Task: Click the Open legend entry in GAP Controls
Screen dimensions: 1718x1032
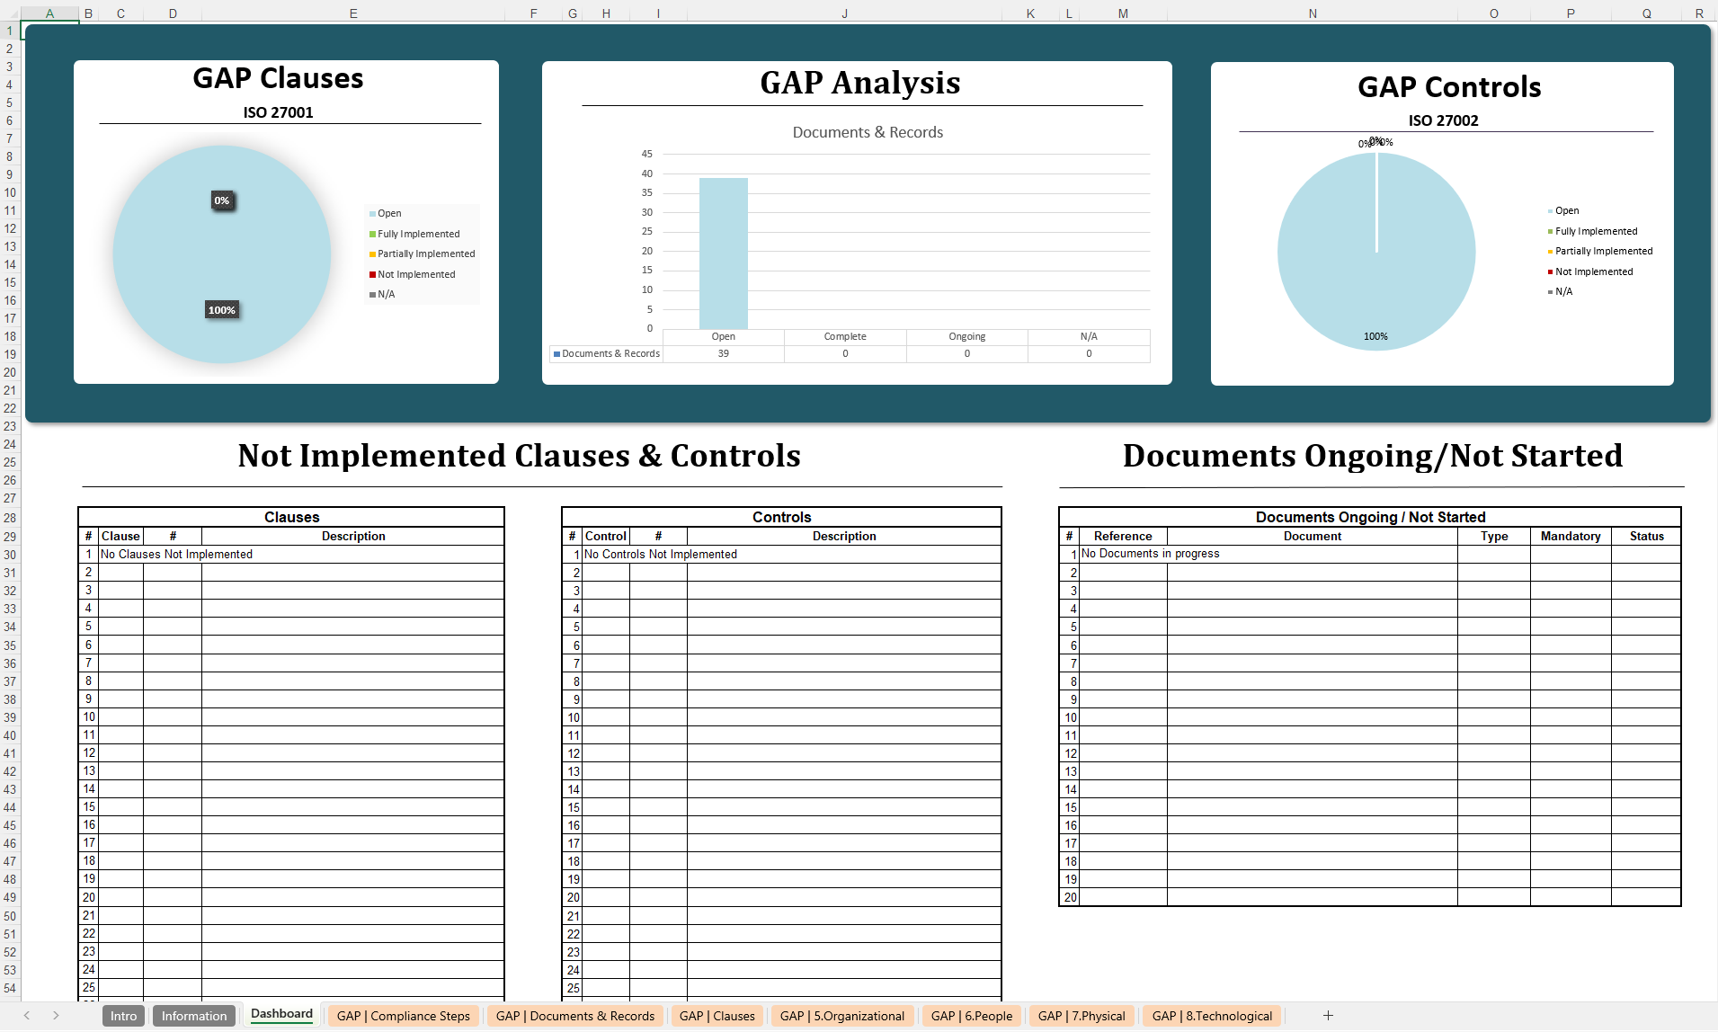Action: 1566,209
